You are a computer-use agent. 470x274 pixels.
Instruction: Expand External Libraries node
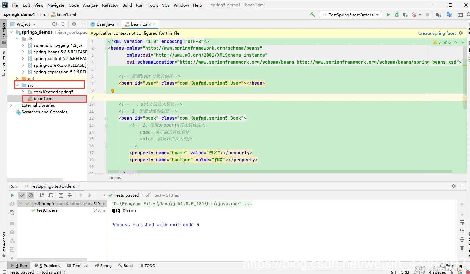pyautogui.click(x=11, y=105)
